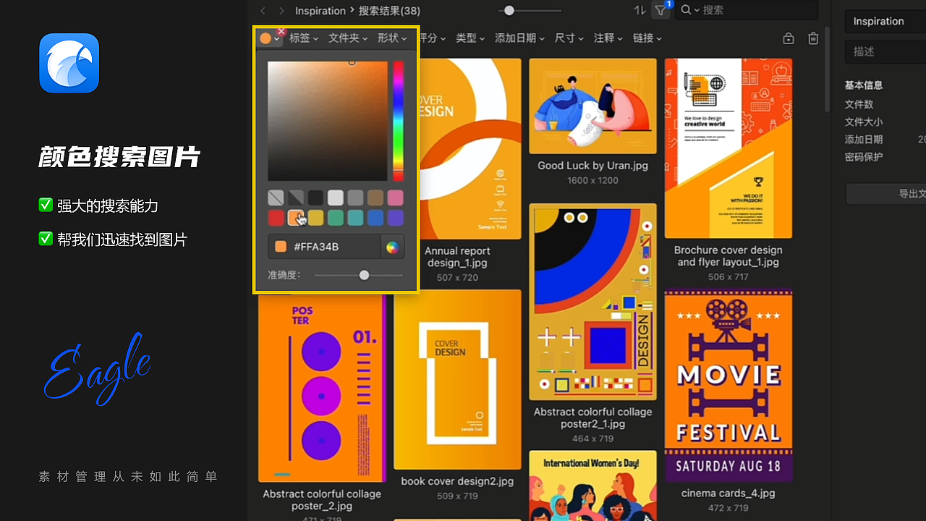This screenshot has width=926, height=521.
Task: Click the 描述 description field
Action: click(885, 51)
